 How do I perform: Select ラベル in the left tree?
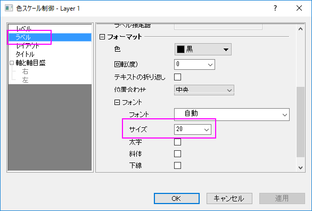coord(50,37)
